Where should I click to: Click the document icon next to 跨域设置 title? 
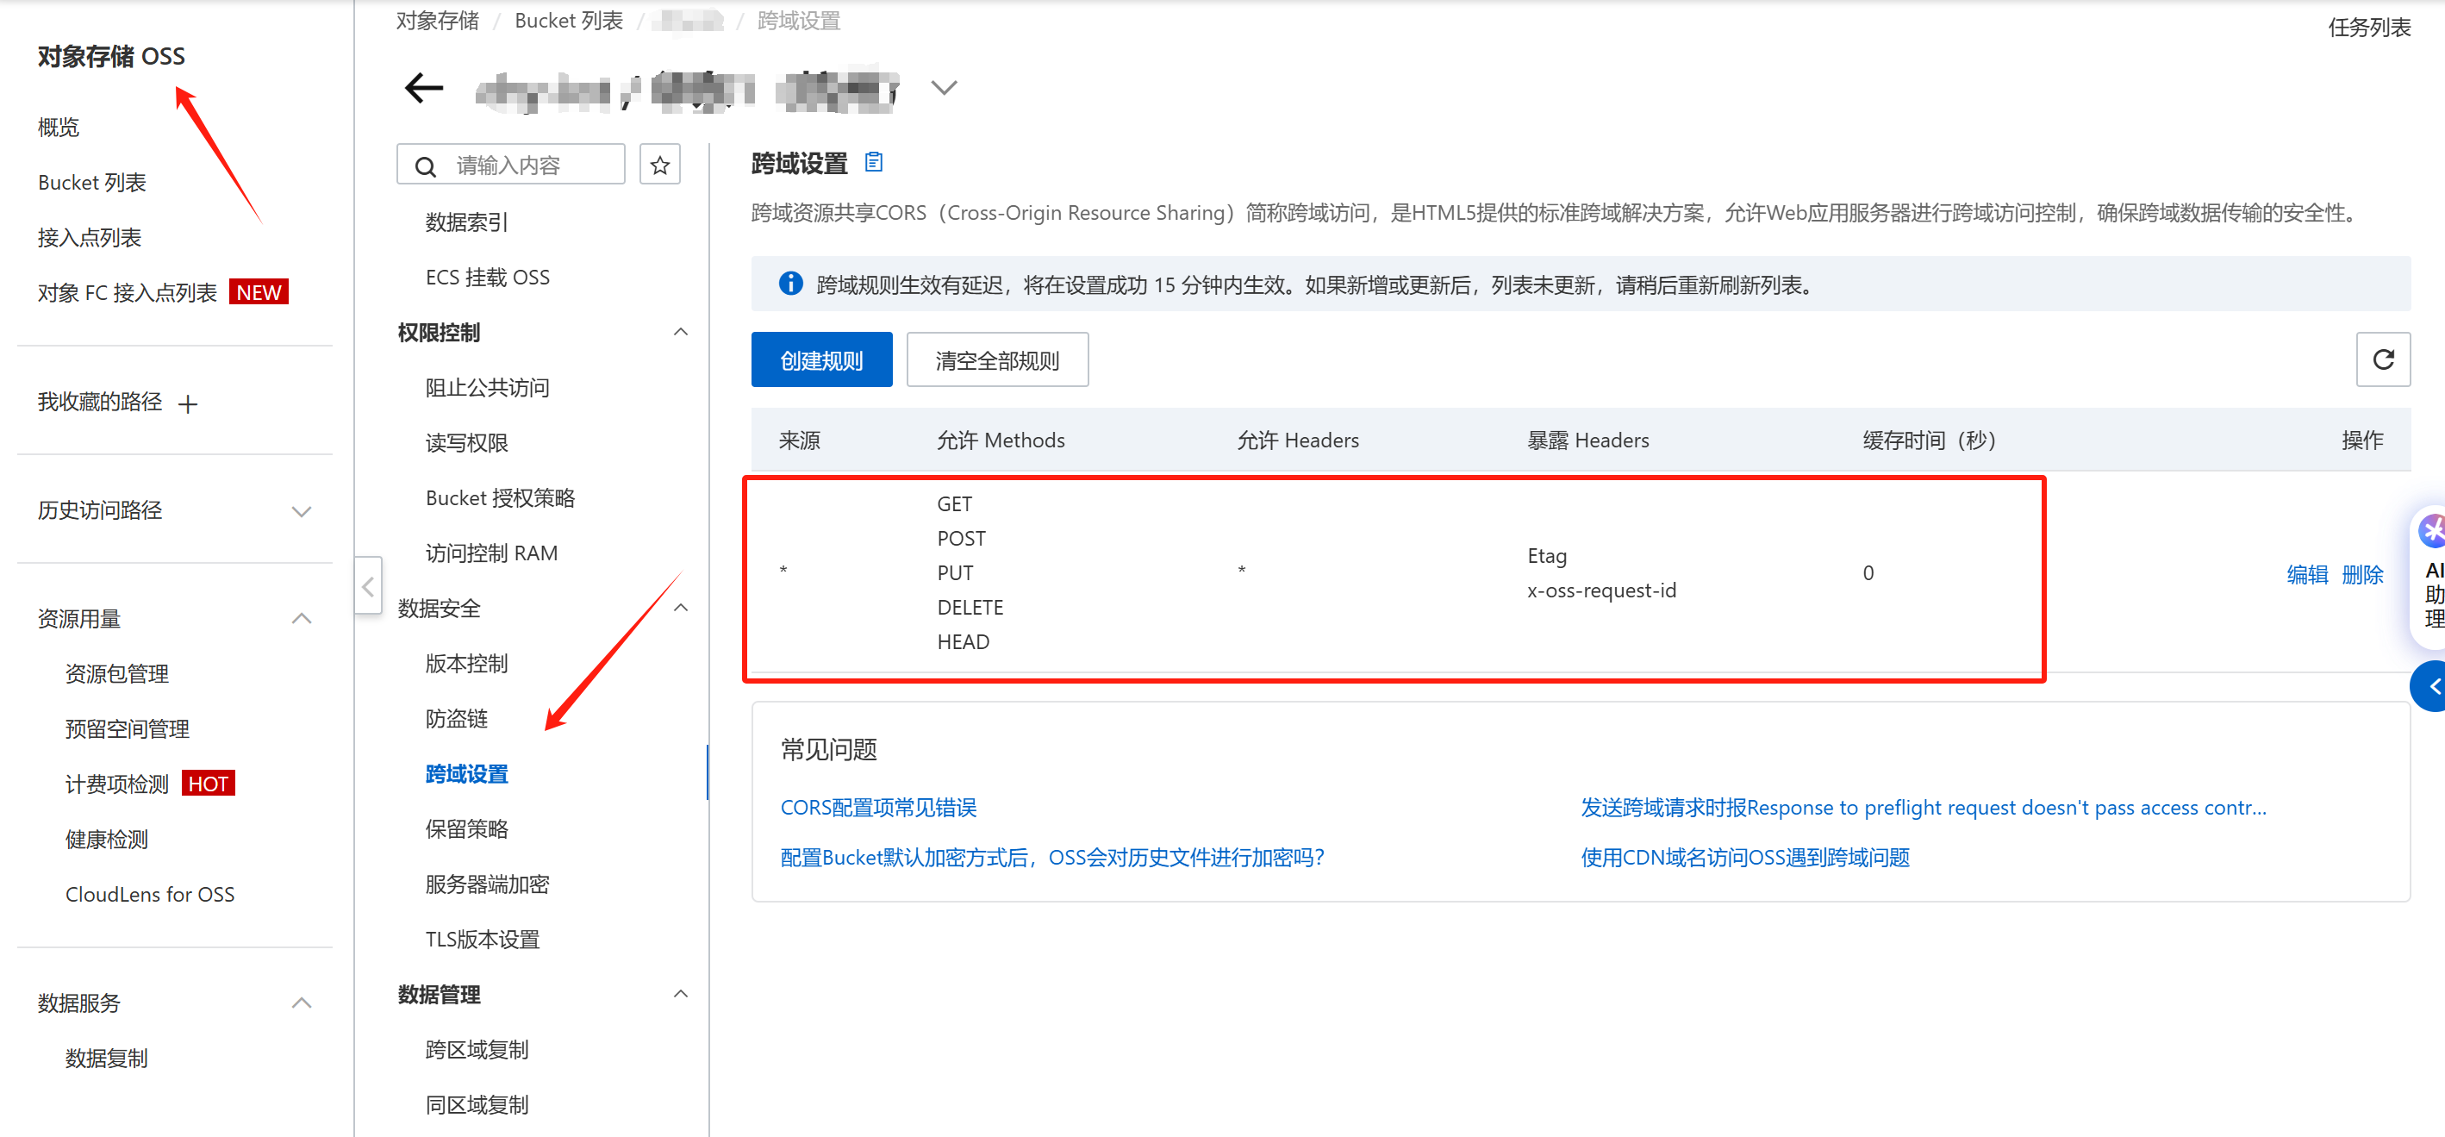click(x=873, y=162)
